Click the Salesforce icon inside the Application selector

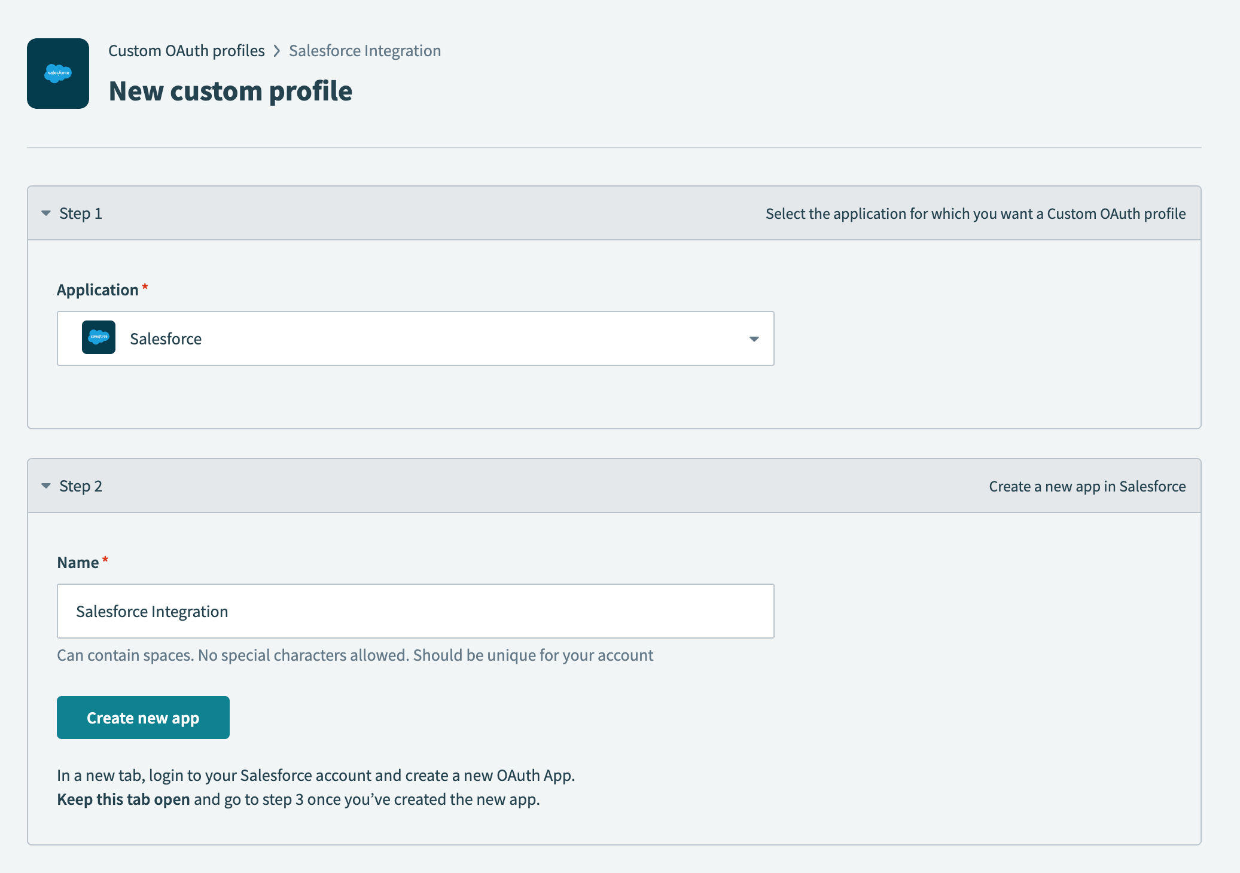[99, 338]
